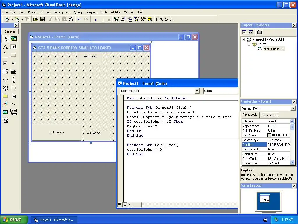Select the vertical scrollbar control tool

(13, 80)
